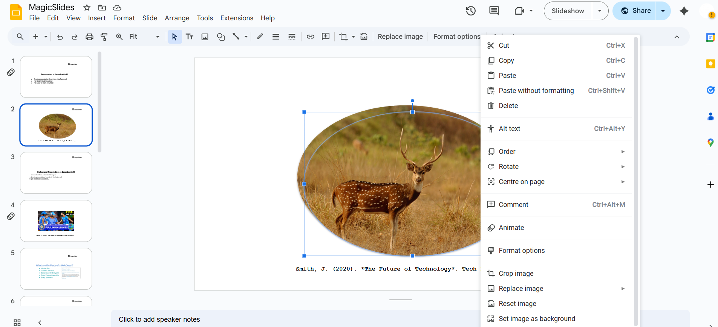The image size is (718, 327).
Task: Collapse the toolbar with the up chevron
Action: [x=677, y=37]
